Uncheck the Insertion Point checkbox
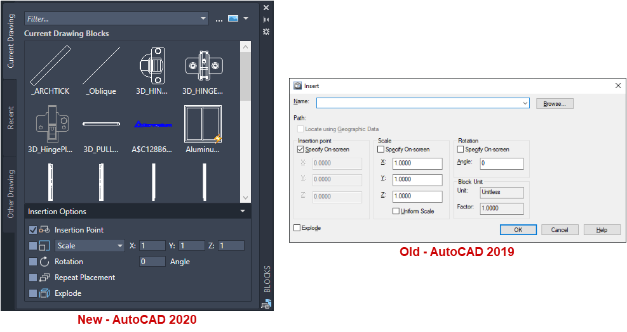 (33, 230)
